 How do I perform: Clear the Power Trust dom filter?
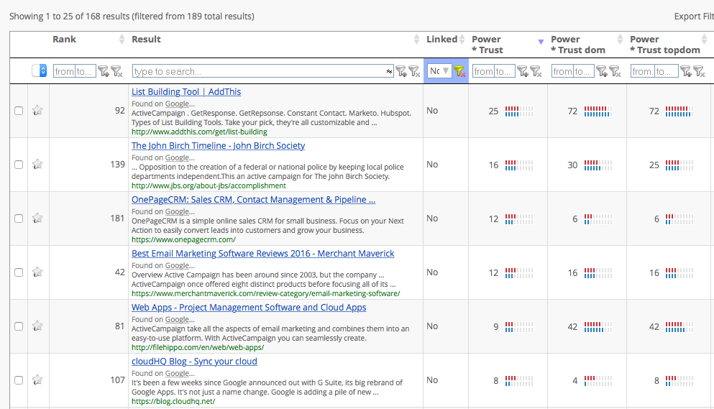[615, 71]
